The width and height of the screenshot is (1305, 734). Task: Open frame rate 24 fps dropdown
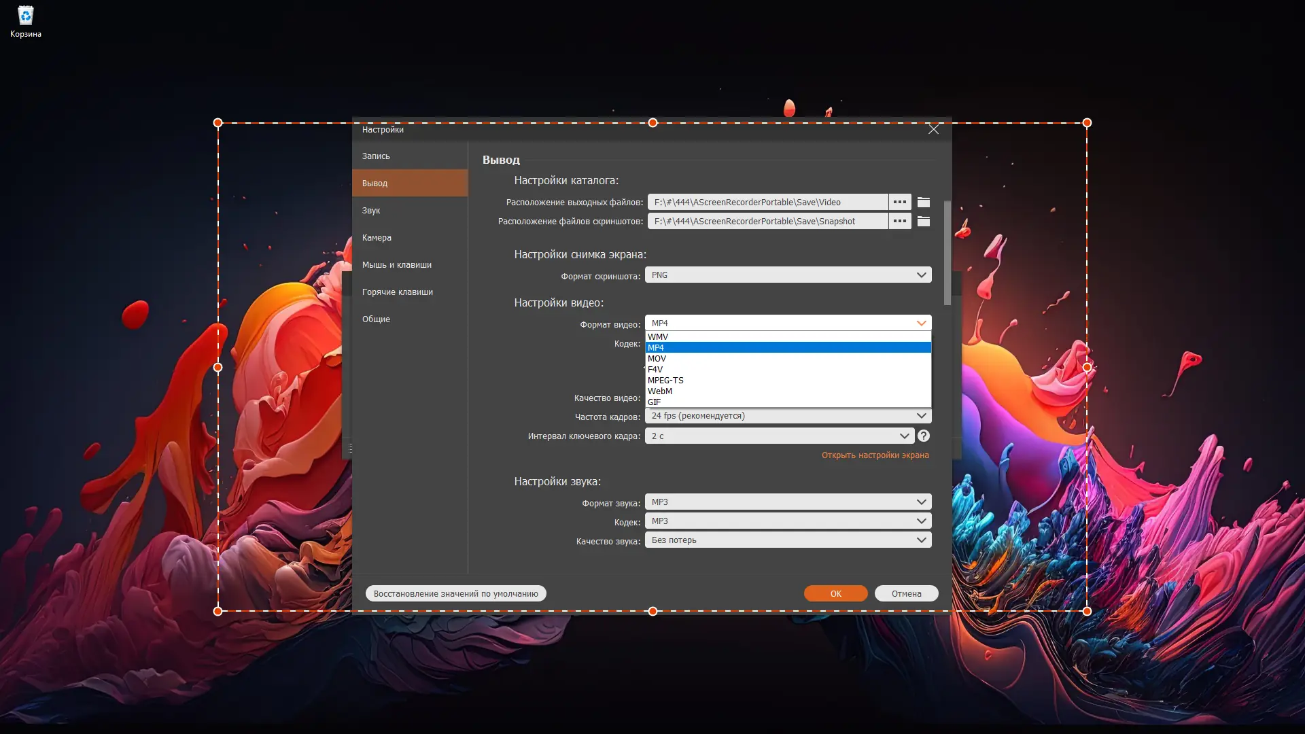[x=788, y=415]
